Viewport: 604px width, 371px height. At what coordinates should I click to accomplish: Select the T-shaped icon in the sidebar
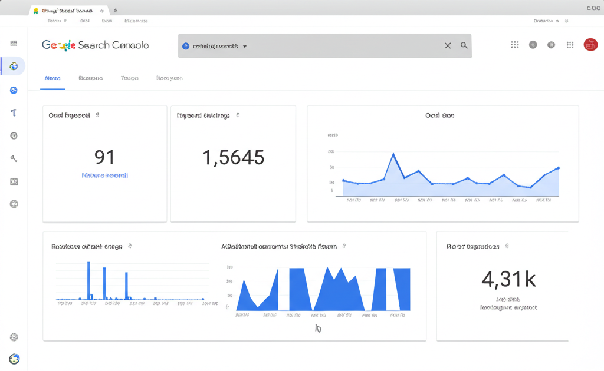pos(14,112)
